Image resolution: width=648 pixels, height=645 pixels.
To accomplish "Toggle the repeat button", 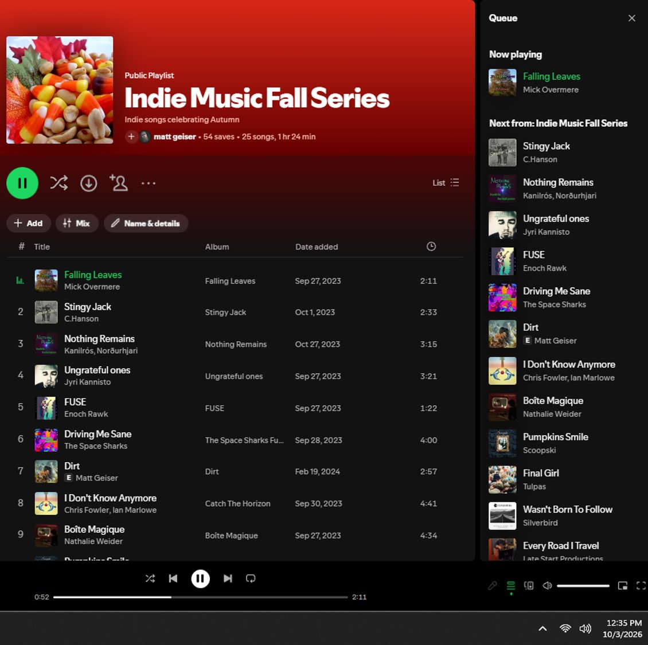I will 251,578.
